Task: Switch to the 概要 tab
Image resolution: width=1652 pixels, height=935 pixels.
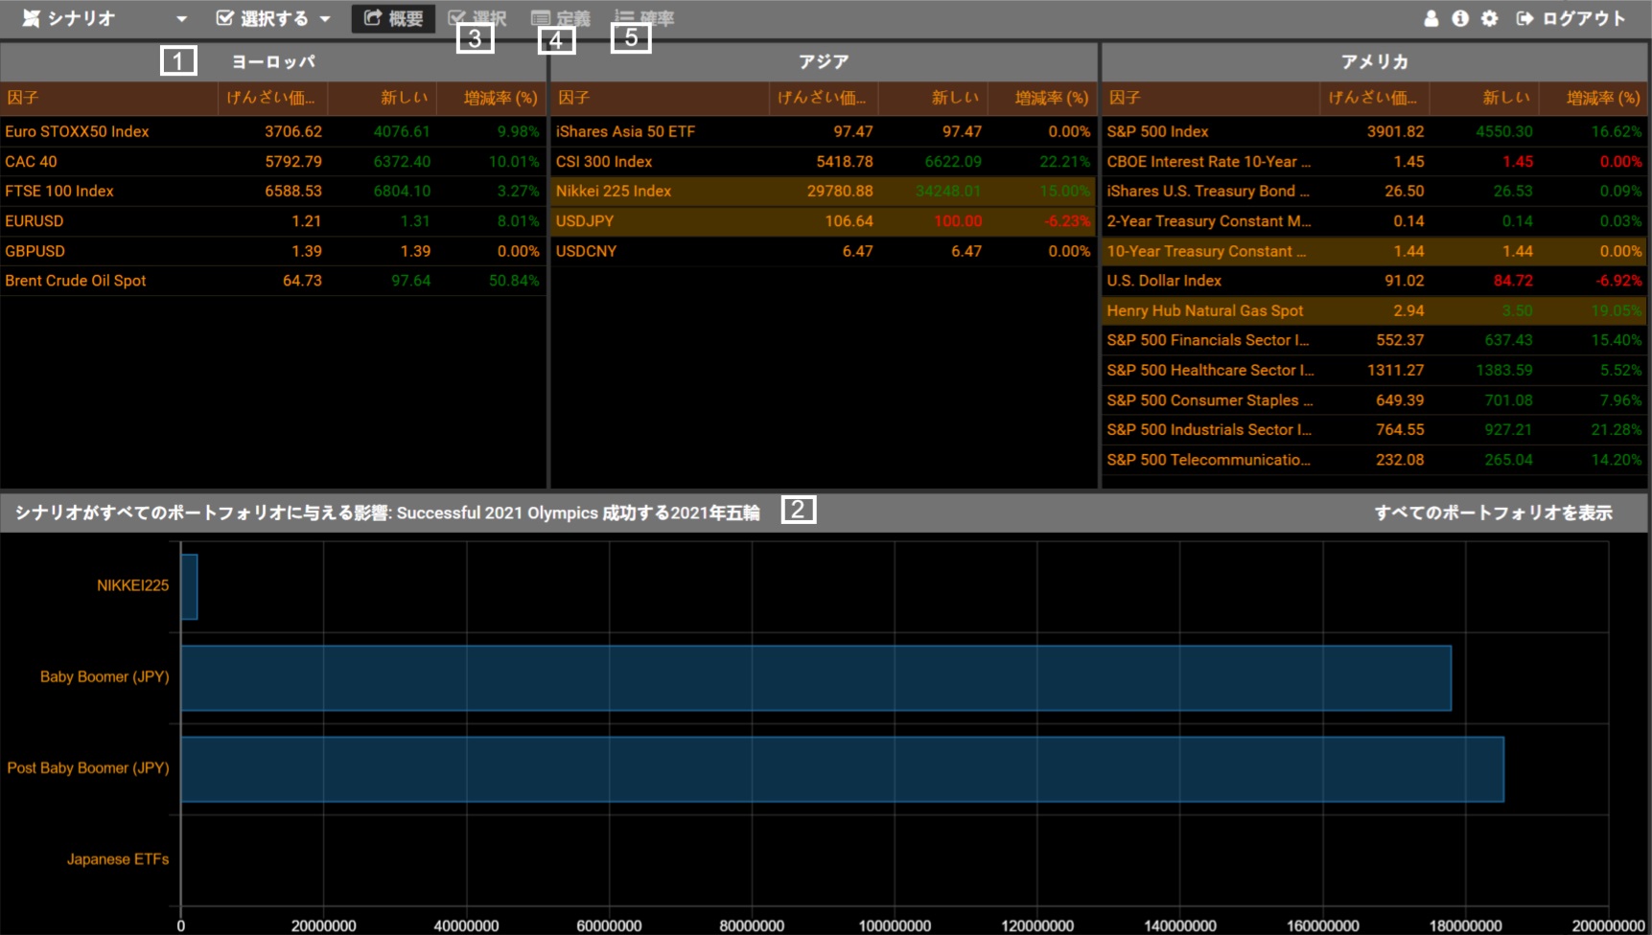Action: pos(393,18)
